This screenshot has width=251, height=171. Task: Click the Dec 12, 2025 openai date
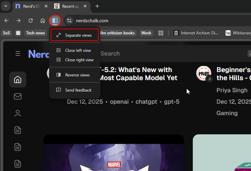pos(85,102)
